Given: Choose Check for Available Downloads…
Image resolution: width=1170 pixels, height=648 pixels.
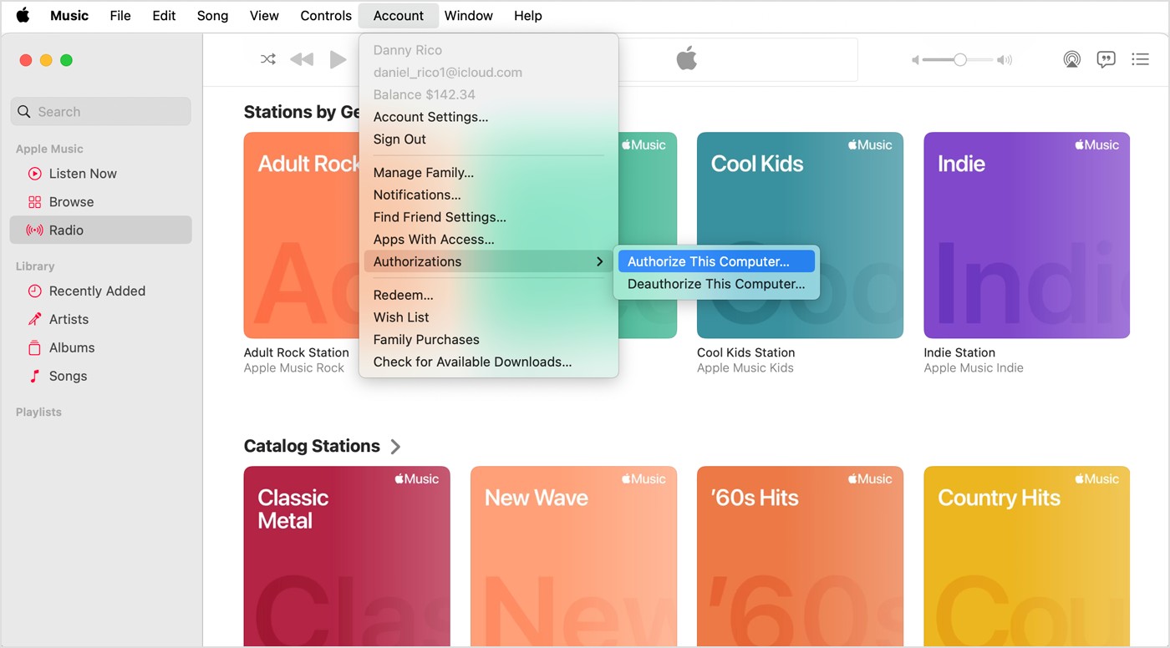Looking at the screenshot, I should (489, 362).
